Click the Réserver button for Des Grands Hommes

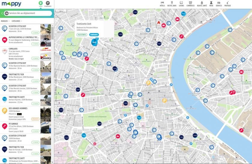[x=35, y=119]
